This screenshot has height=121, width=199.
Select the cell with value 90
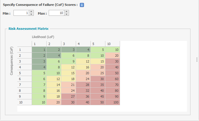point(113,96)
